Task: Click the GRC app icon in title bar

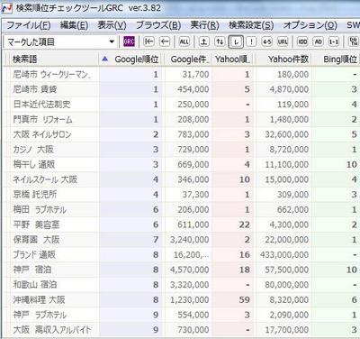Action: pyautogui.click(x=6, y=8)
